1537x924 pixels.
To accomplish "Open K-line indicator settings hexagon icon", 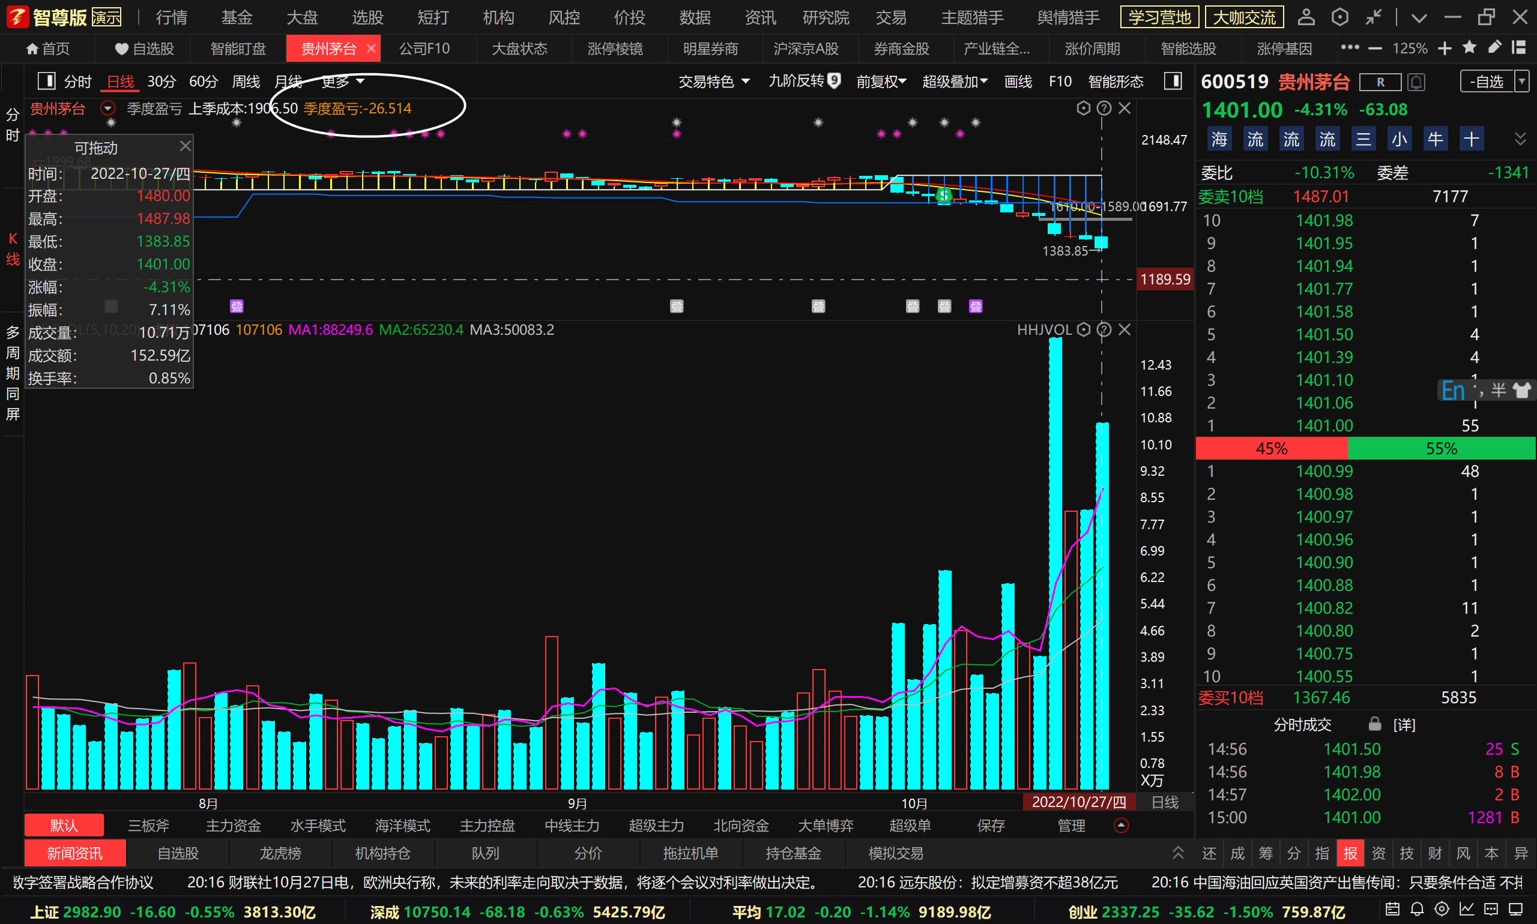I will click(x=1084, y=109).
